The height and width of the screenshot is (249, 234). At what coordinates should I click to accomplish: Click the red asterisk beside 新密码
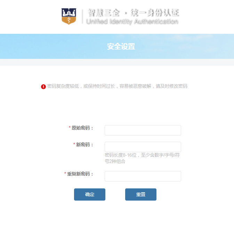pos(74,145)
